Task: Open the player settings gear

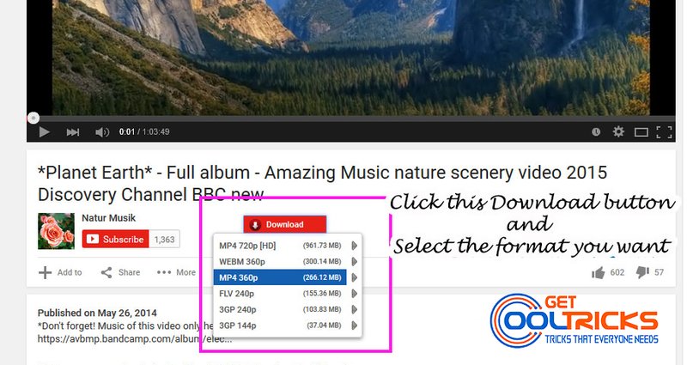Action: pos(618,131)
